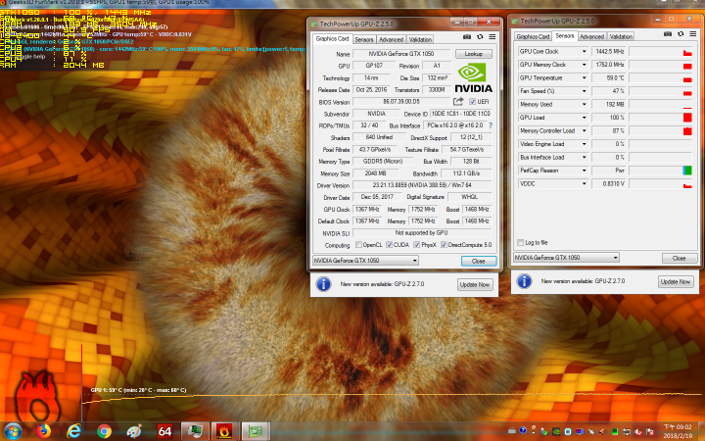This screenshot has height=441, width=705.
Task: Click refresh icon in the Sensors window
Action: (x=681, y=33)
